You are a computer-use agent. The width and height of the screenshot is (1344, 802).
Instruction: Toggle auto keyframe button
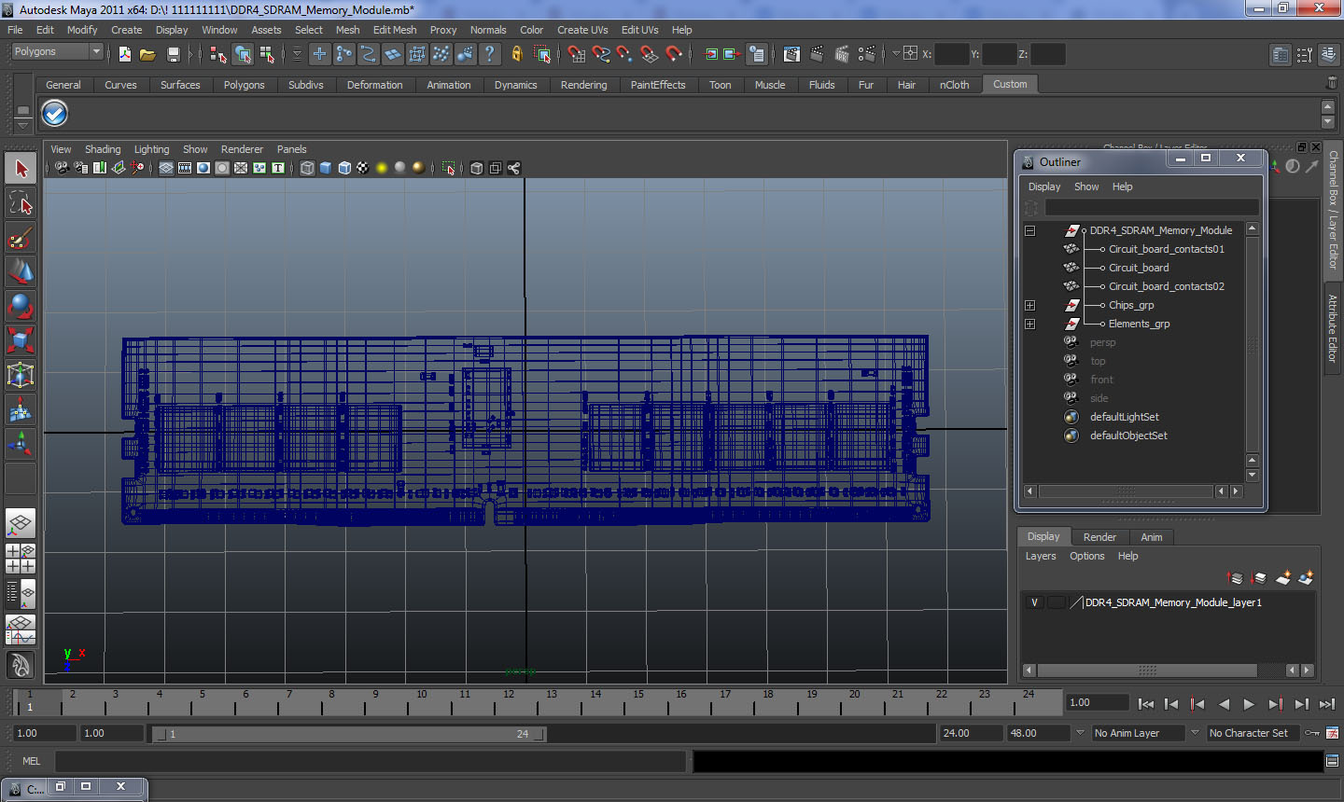tap(1311, 733)
